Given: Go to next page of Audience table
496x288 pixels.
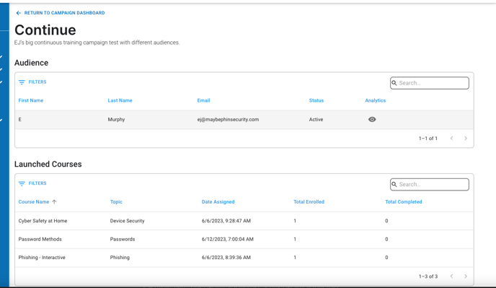Looking at the screenshot, I should pos(466,138).
